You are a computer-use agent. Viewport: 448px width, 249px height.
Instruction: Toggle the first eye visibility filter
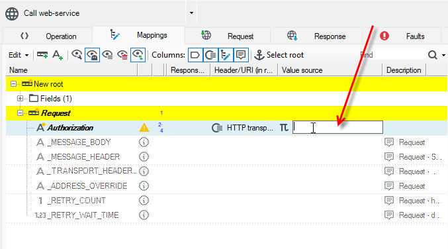click(x=77, y=54)
